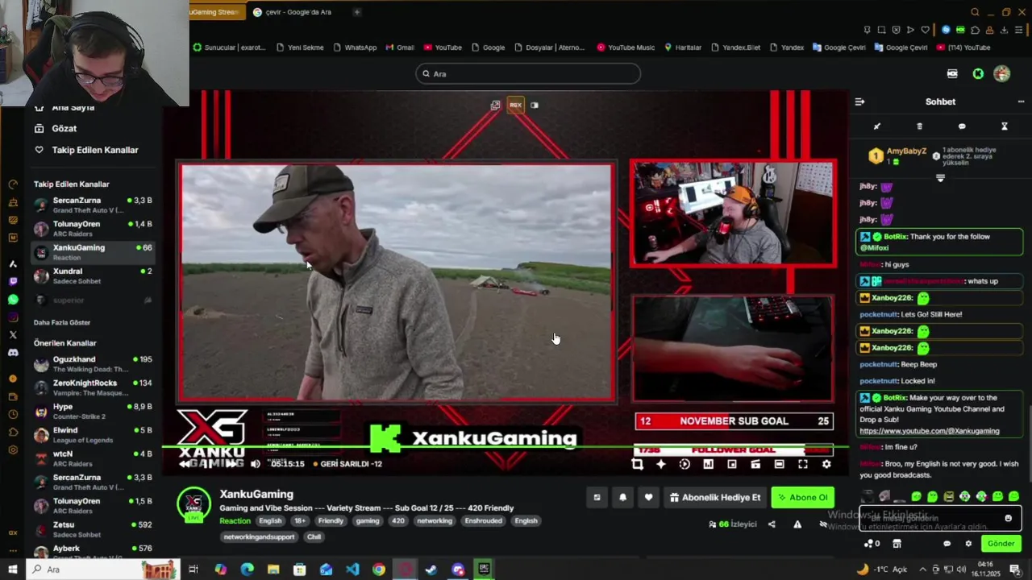Viewport: 1032px width, 580px height.
Task: Click the stream timeline progress bar
Action: tap(506, 447)
